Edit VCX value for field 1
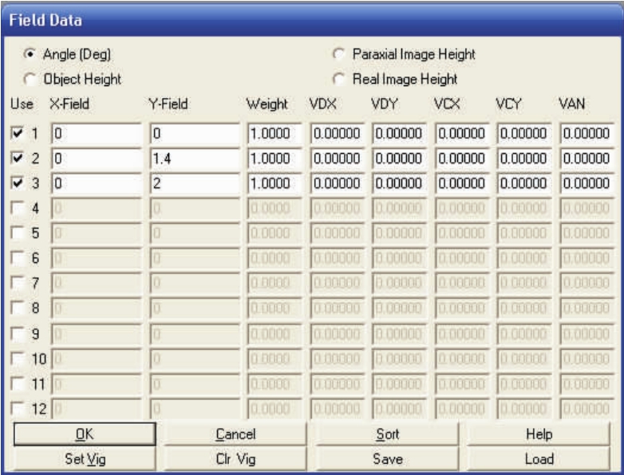This screenshot has width=624, height=475. [x=462, y=133]
